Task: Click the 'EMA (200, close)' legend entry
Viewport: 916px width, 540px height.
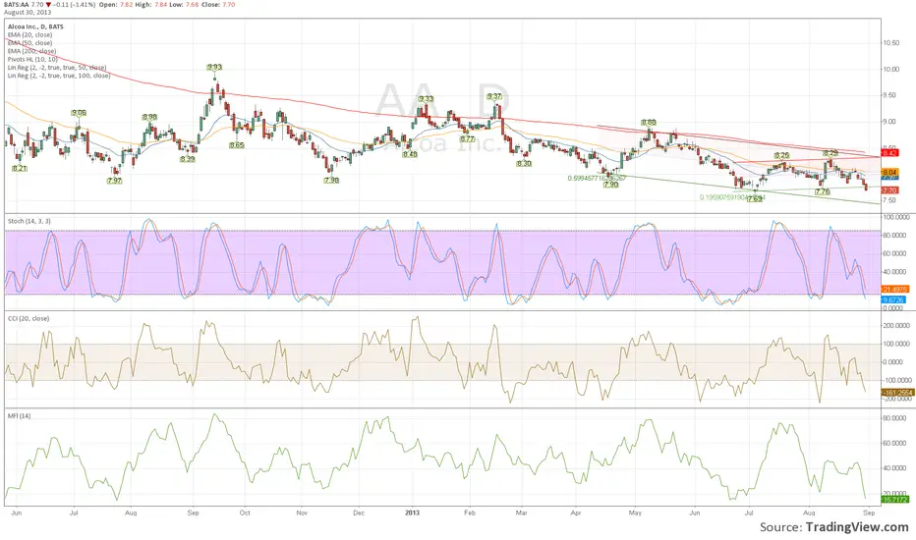Action: pos(31,51)
